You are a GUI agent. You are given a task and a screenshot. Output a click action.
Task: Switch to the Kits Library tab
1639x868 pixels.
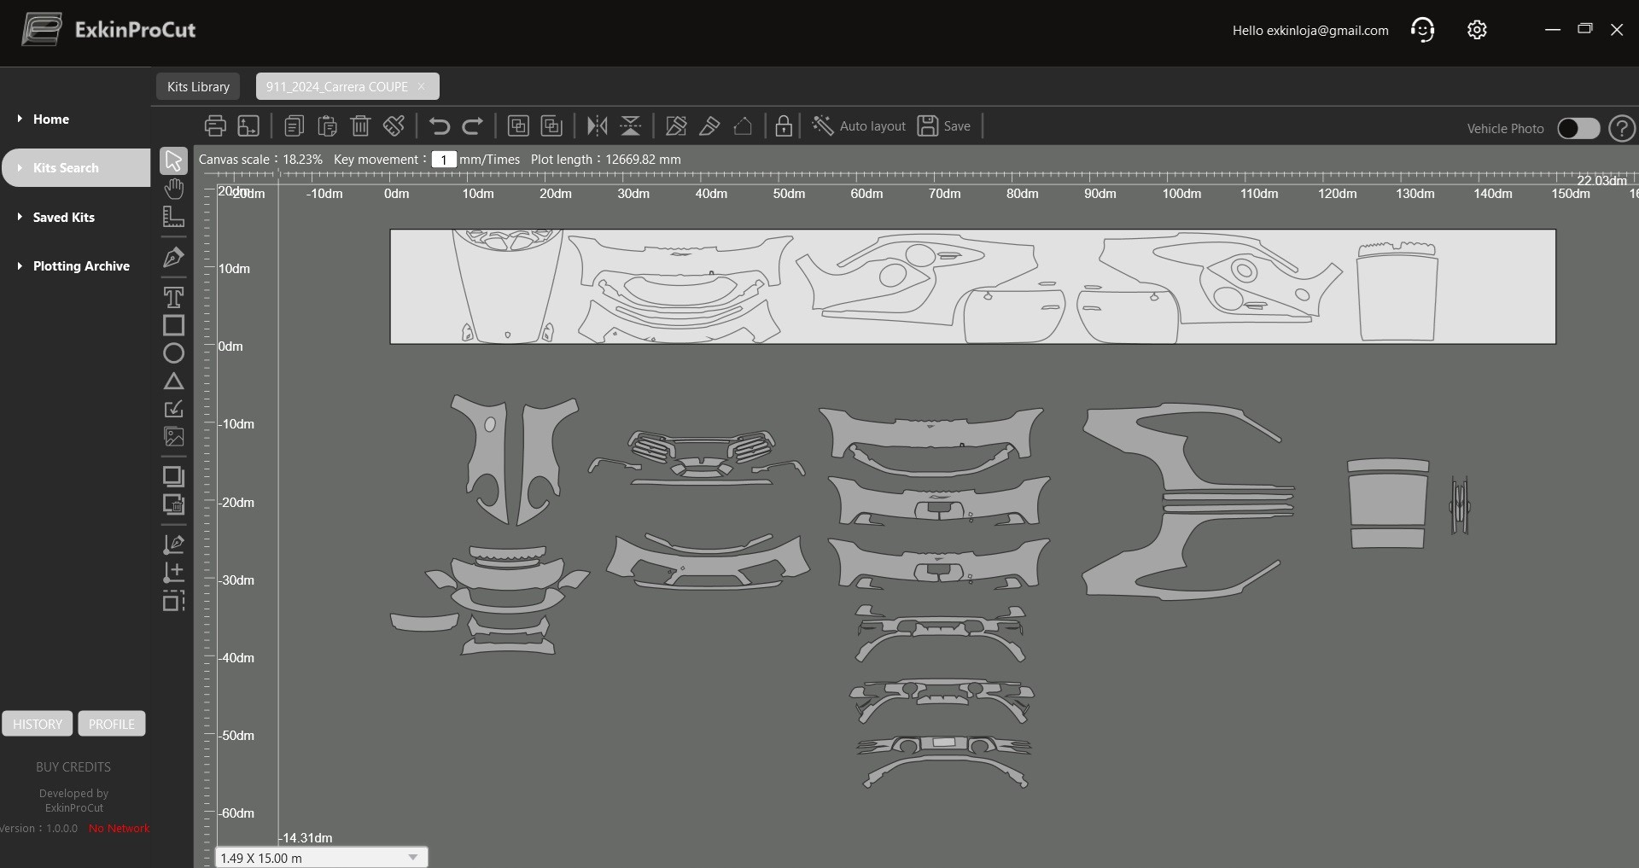[x=198, y=87]
